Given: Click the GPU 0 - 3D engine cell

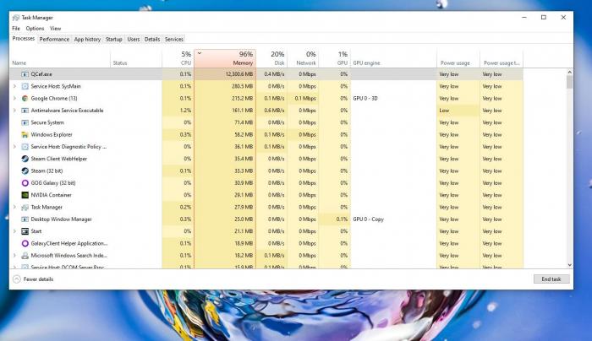Looking at the screenshot, I should pyautogui.click(x=393, y=99).
